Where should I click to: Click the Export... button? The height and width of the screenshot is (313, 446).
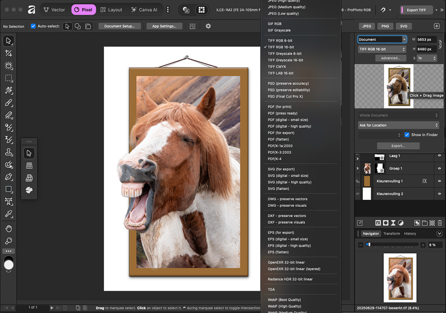(x=398, y=146)
